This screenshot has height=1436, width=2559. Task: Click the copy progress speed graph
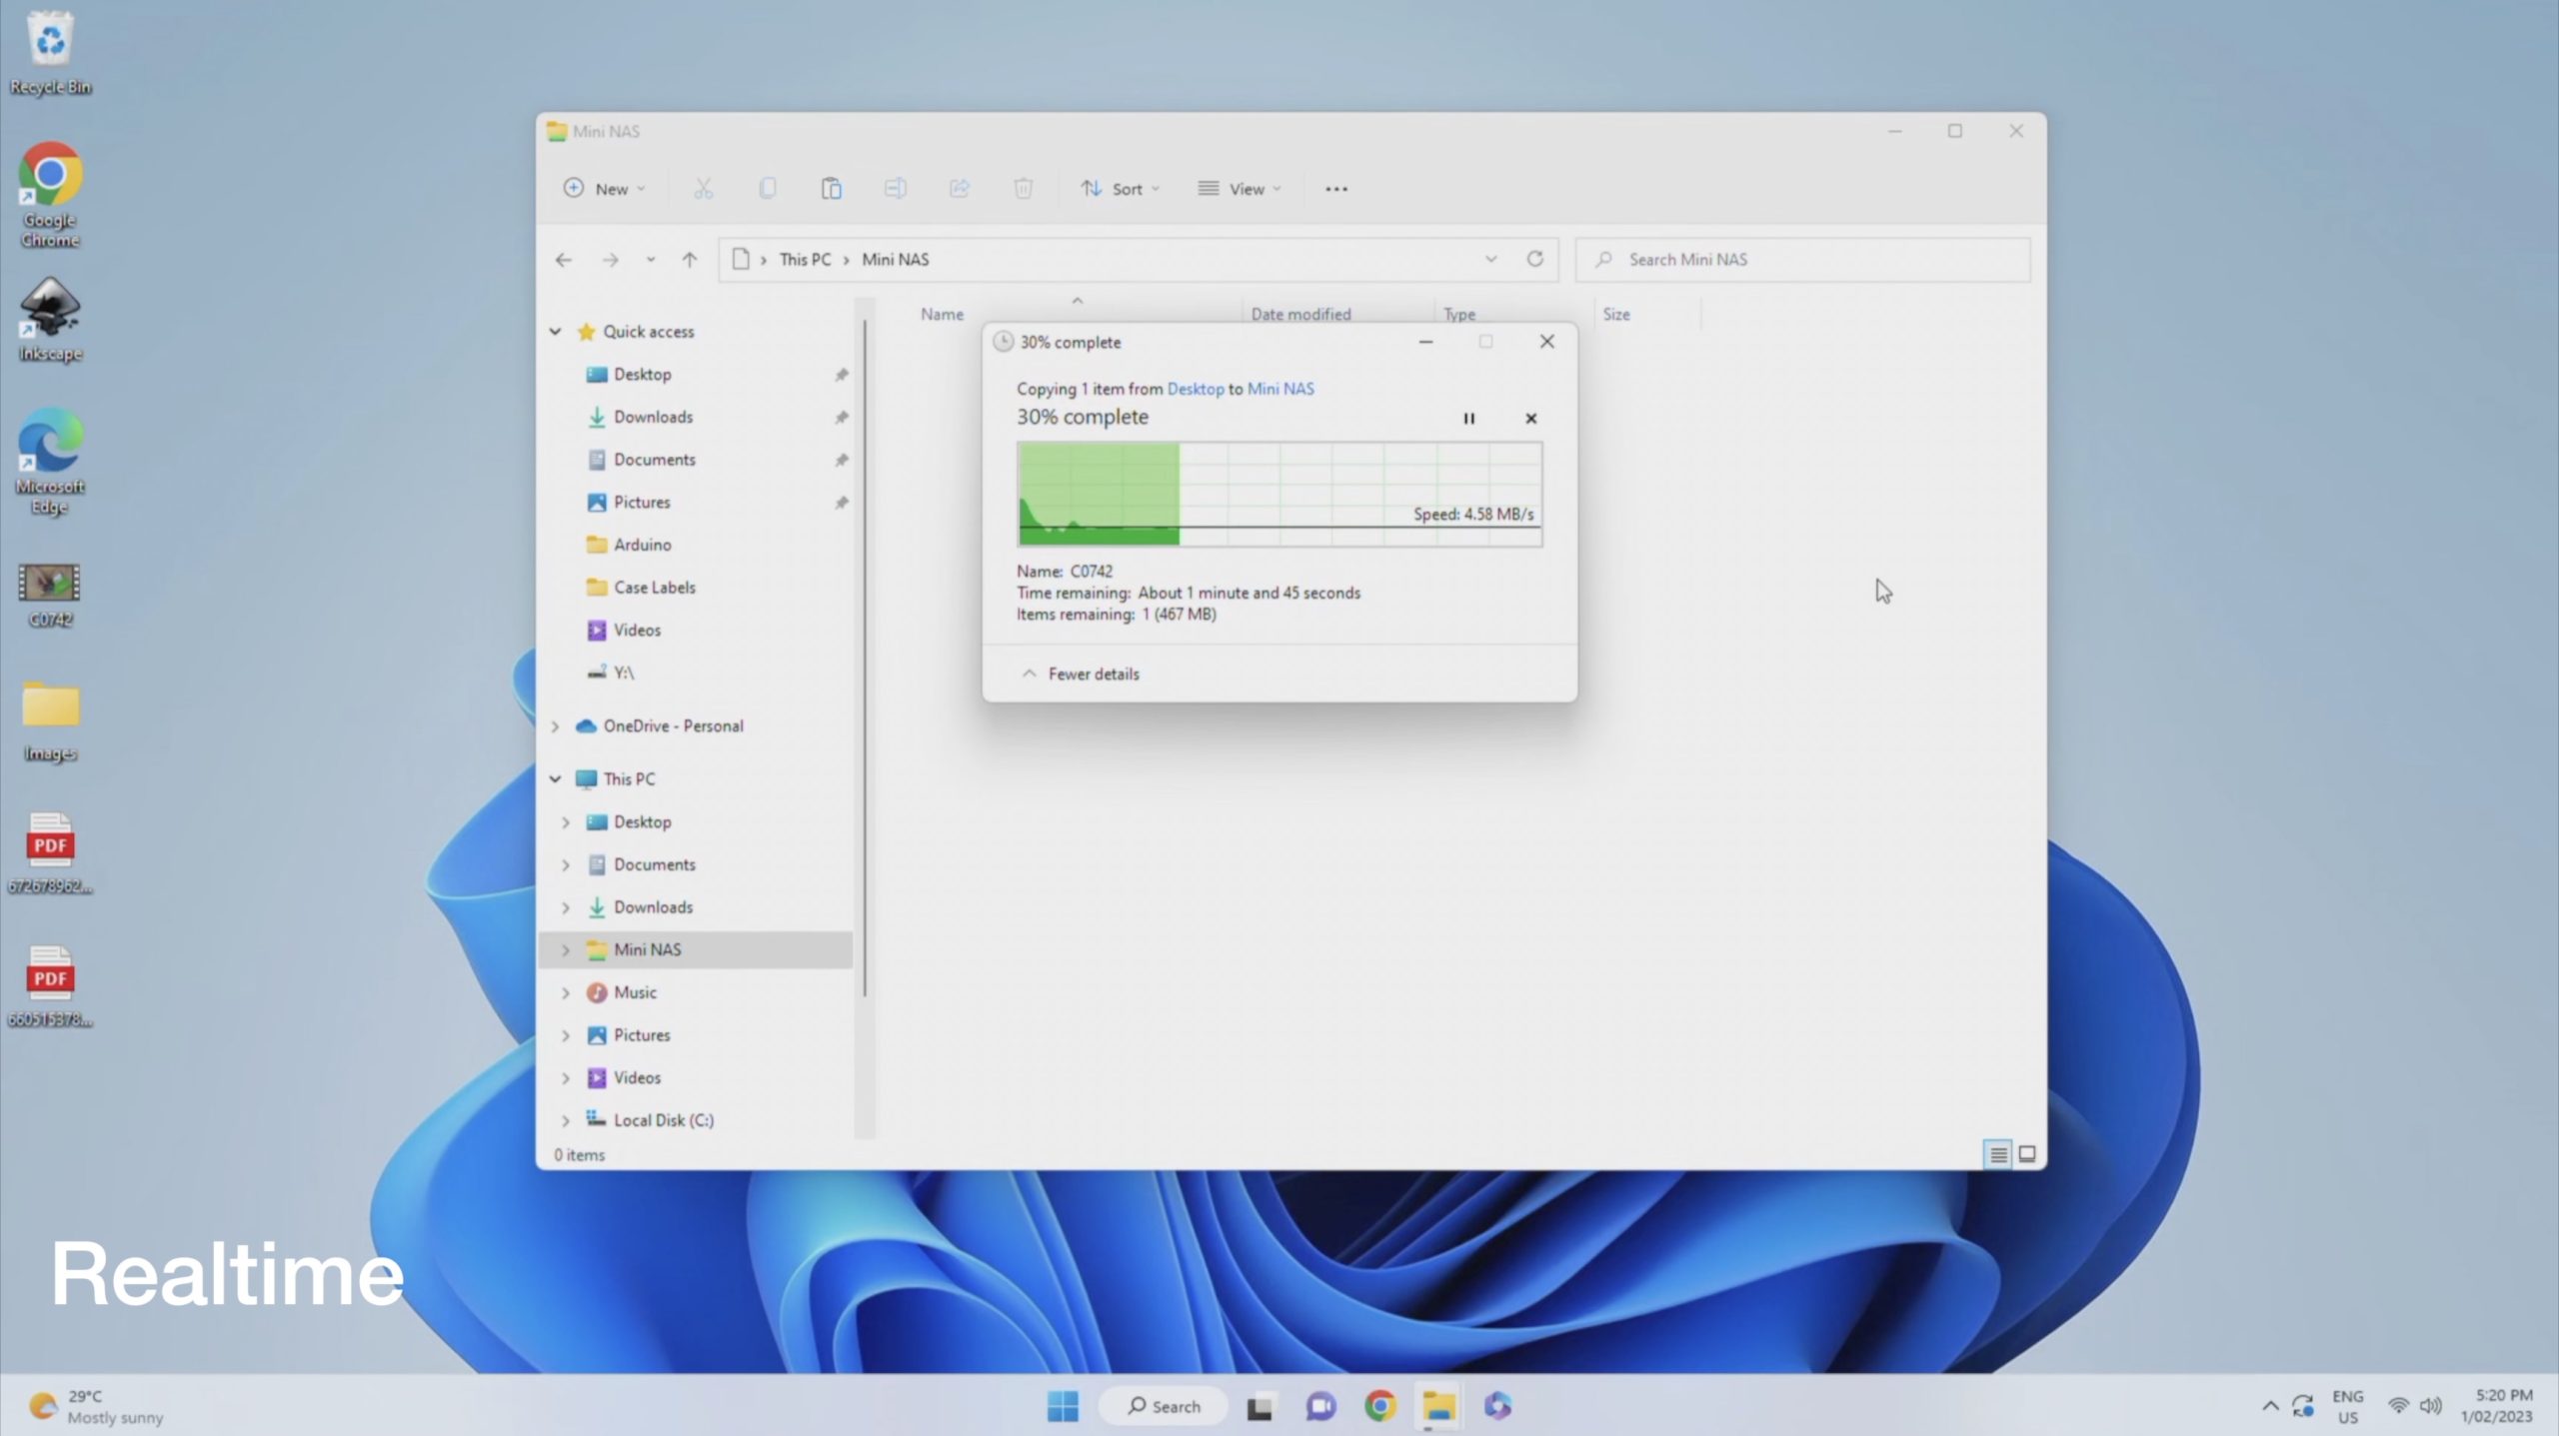[x=1279, y=495]
